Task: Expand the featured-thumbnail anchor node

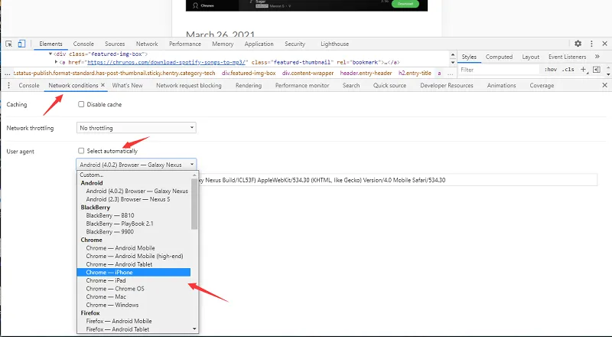Action: 56,62
